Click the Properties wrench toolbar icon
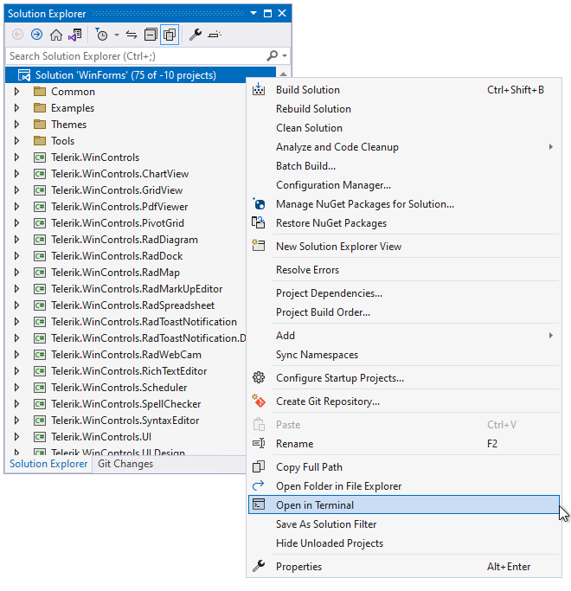 click(x=196, y=35)
